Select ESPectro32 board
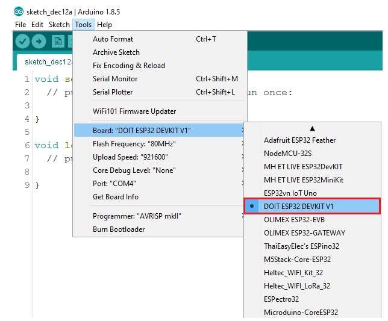Screen dimensions: 388x321 [312, 299]
